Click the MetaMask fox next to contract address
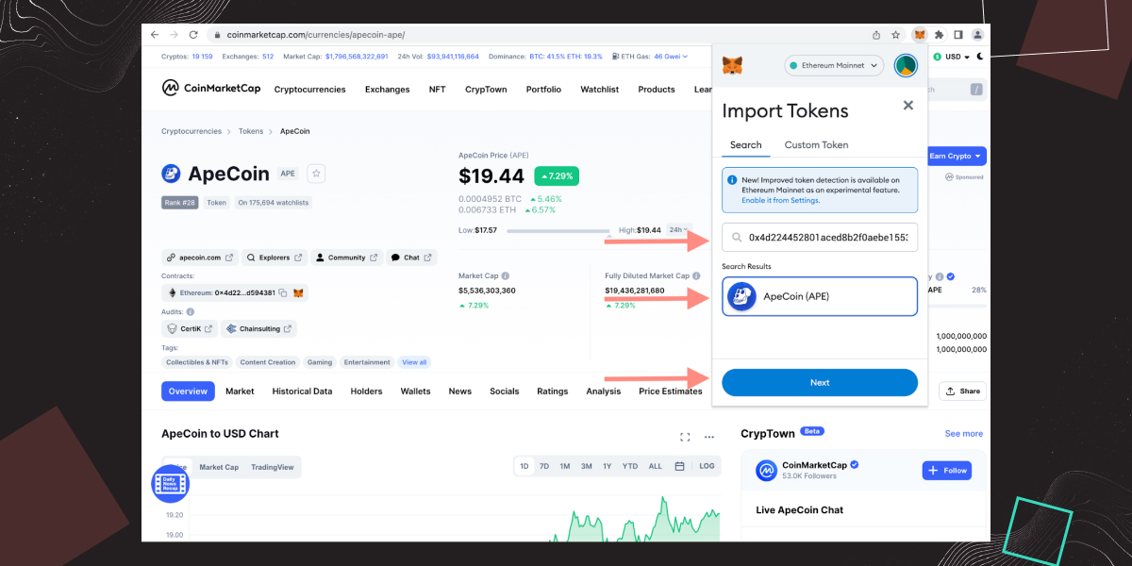 point(298,293)
